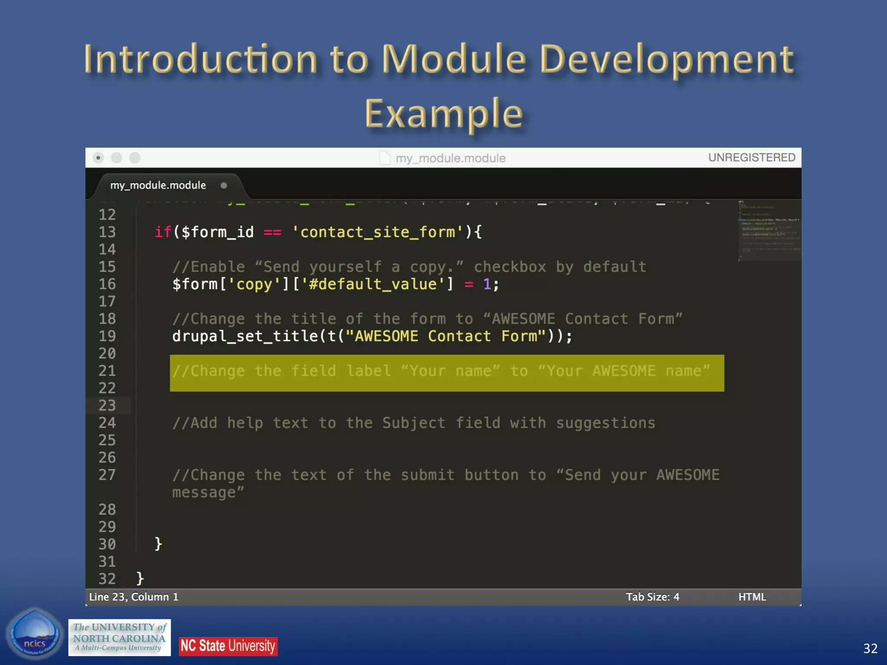Viewport: 887px width, 665px height.
Task: Click the third gray window control button
Action: [135, 158]
